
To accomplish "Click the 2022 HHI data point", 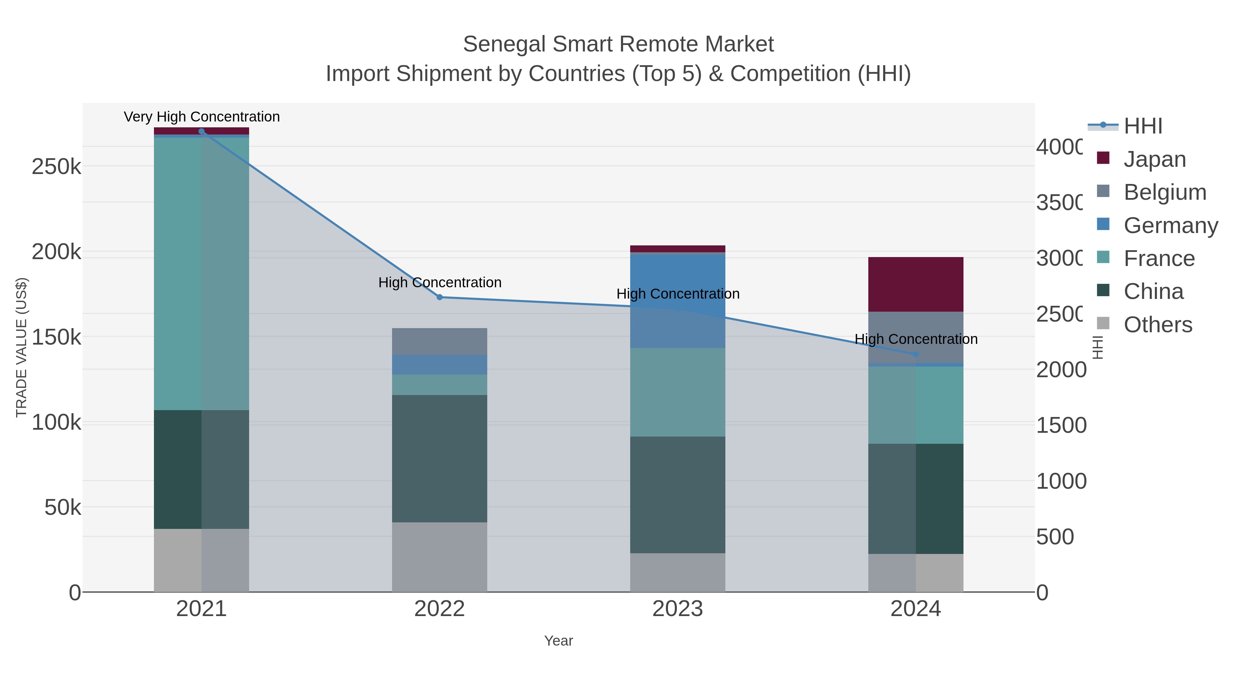I will [x=439, y=297].
